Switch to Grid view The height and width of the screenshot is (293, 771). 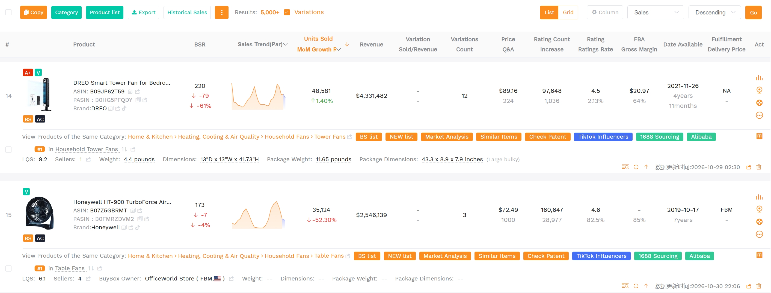568,13
